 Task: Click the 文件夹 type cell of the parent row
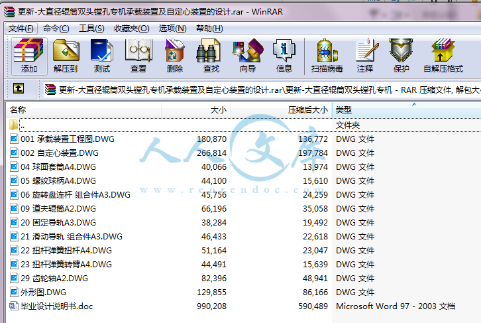point(348,125)
